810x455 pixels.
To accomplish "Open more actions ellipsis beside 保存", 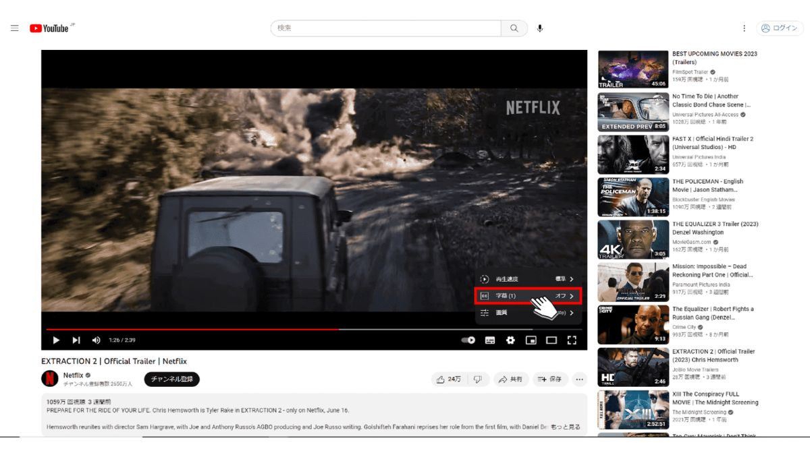I will 580,380.
